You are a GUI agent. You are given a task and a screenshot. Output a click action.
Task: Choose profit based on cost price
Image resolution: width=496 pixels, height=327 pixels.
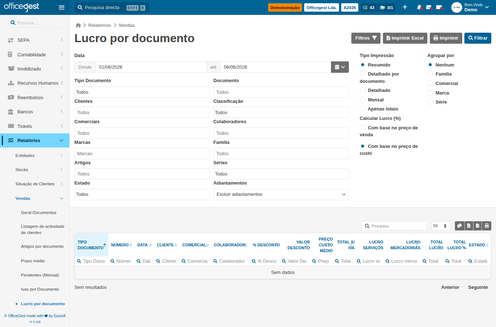click(363, 146)
